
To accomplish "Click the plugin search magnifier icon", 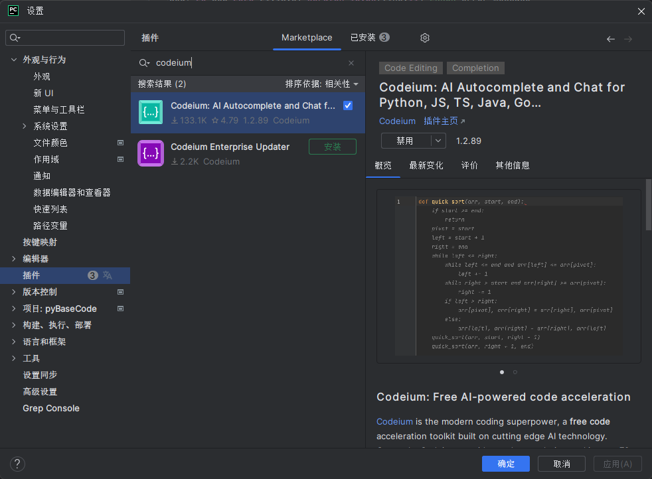I will (x=143, y=63).
